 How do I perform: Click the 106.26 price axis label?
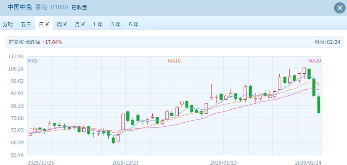16,69
